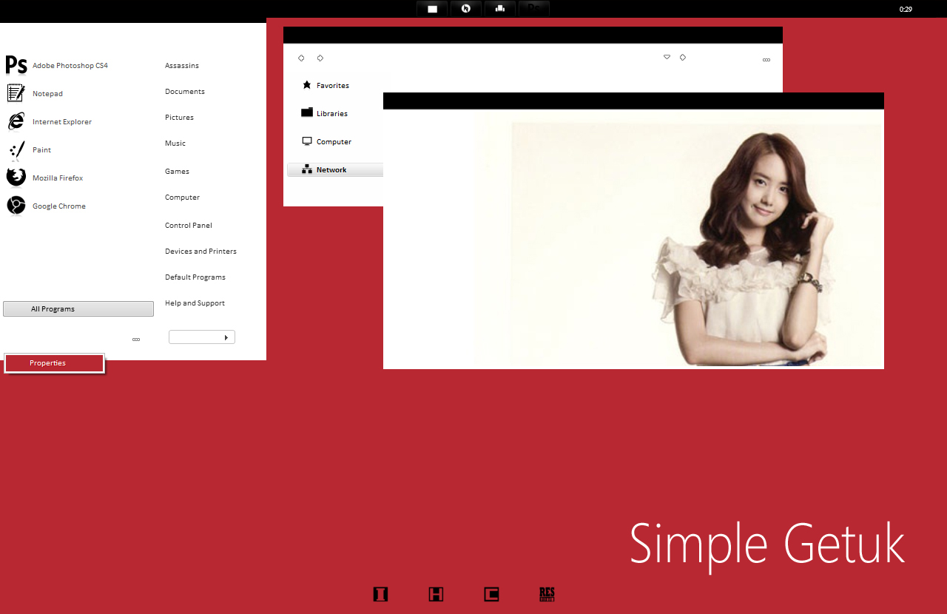Open the RES desktop icon
Viewport: 947px width, 614px height.
pyautogui.click(x=547, y=594)
